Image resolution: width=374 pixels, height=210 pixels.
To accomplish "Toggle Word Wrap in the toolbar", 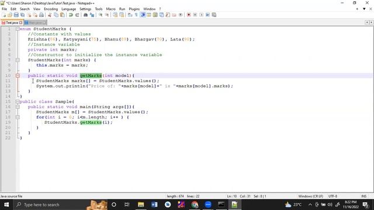I will tap(130, 15).
